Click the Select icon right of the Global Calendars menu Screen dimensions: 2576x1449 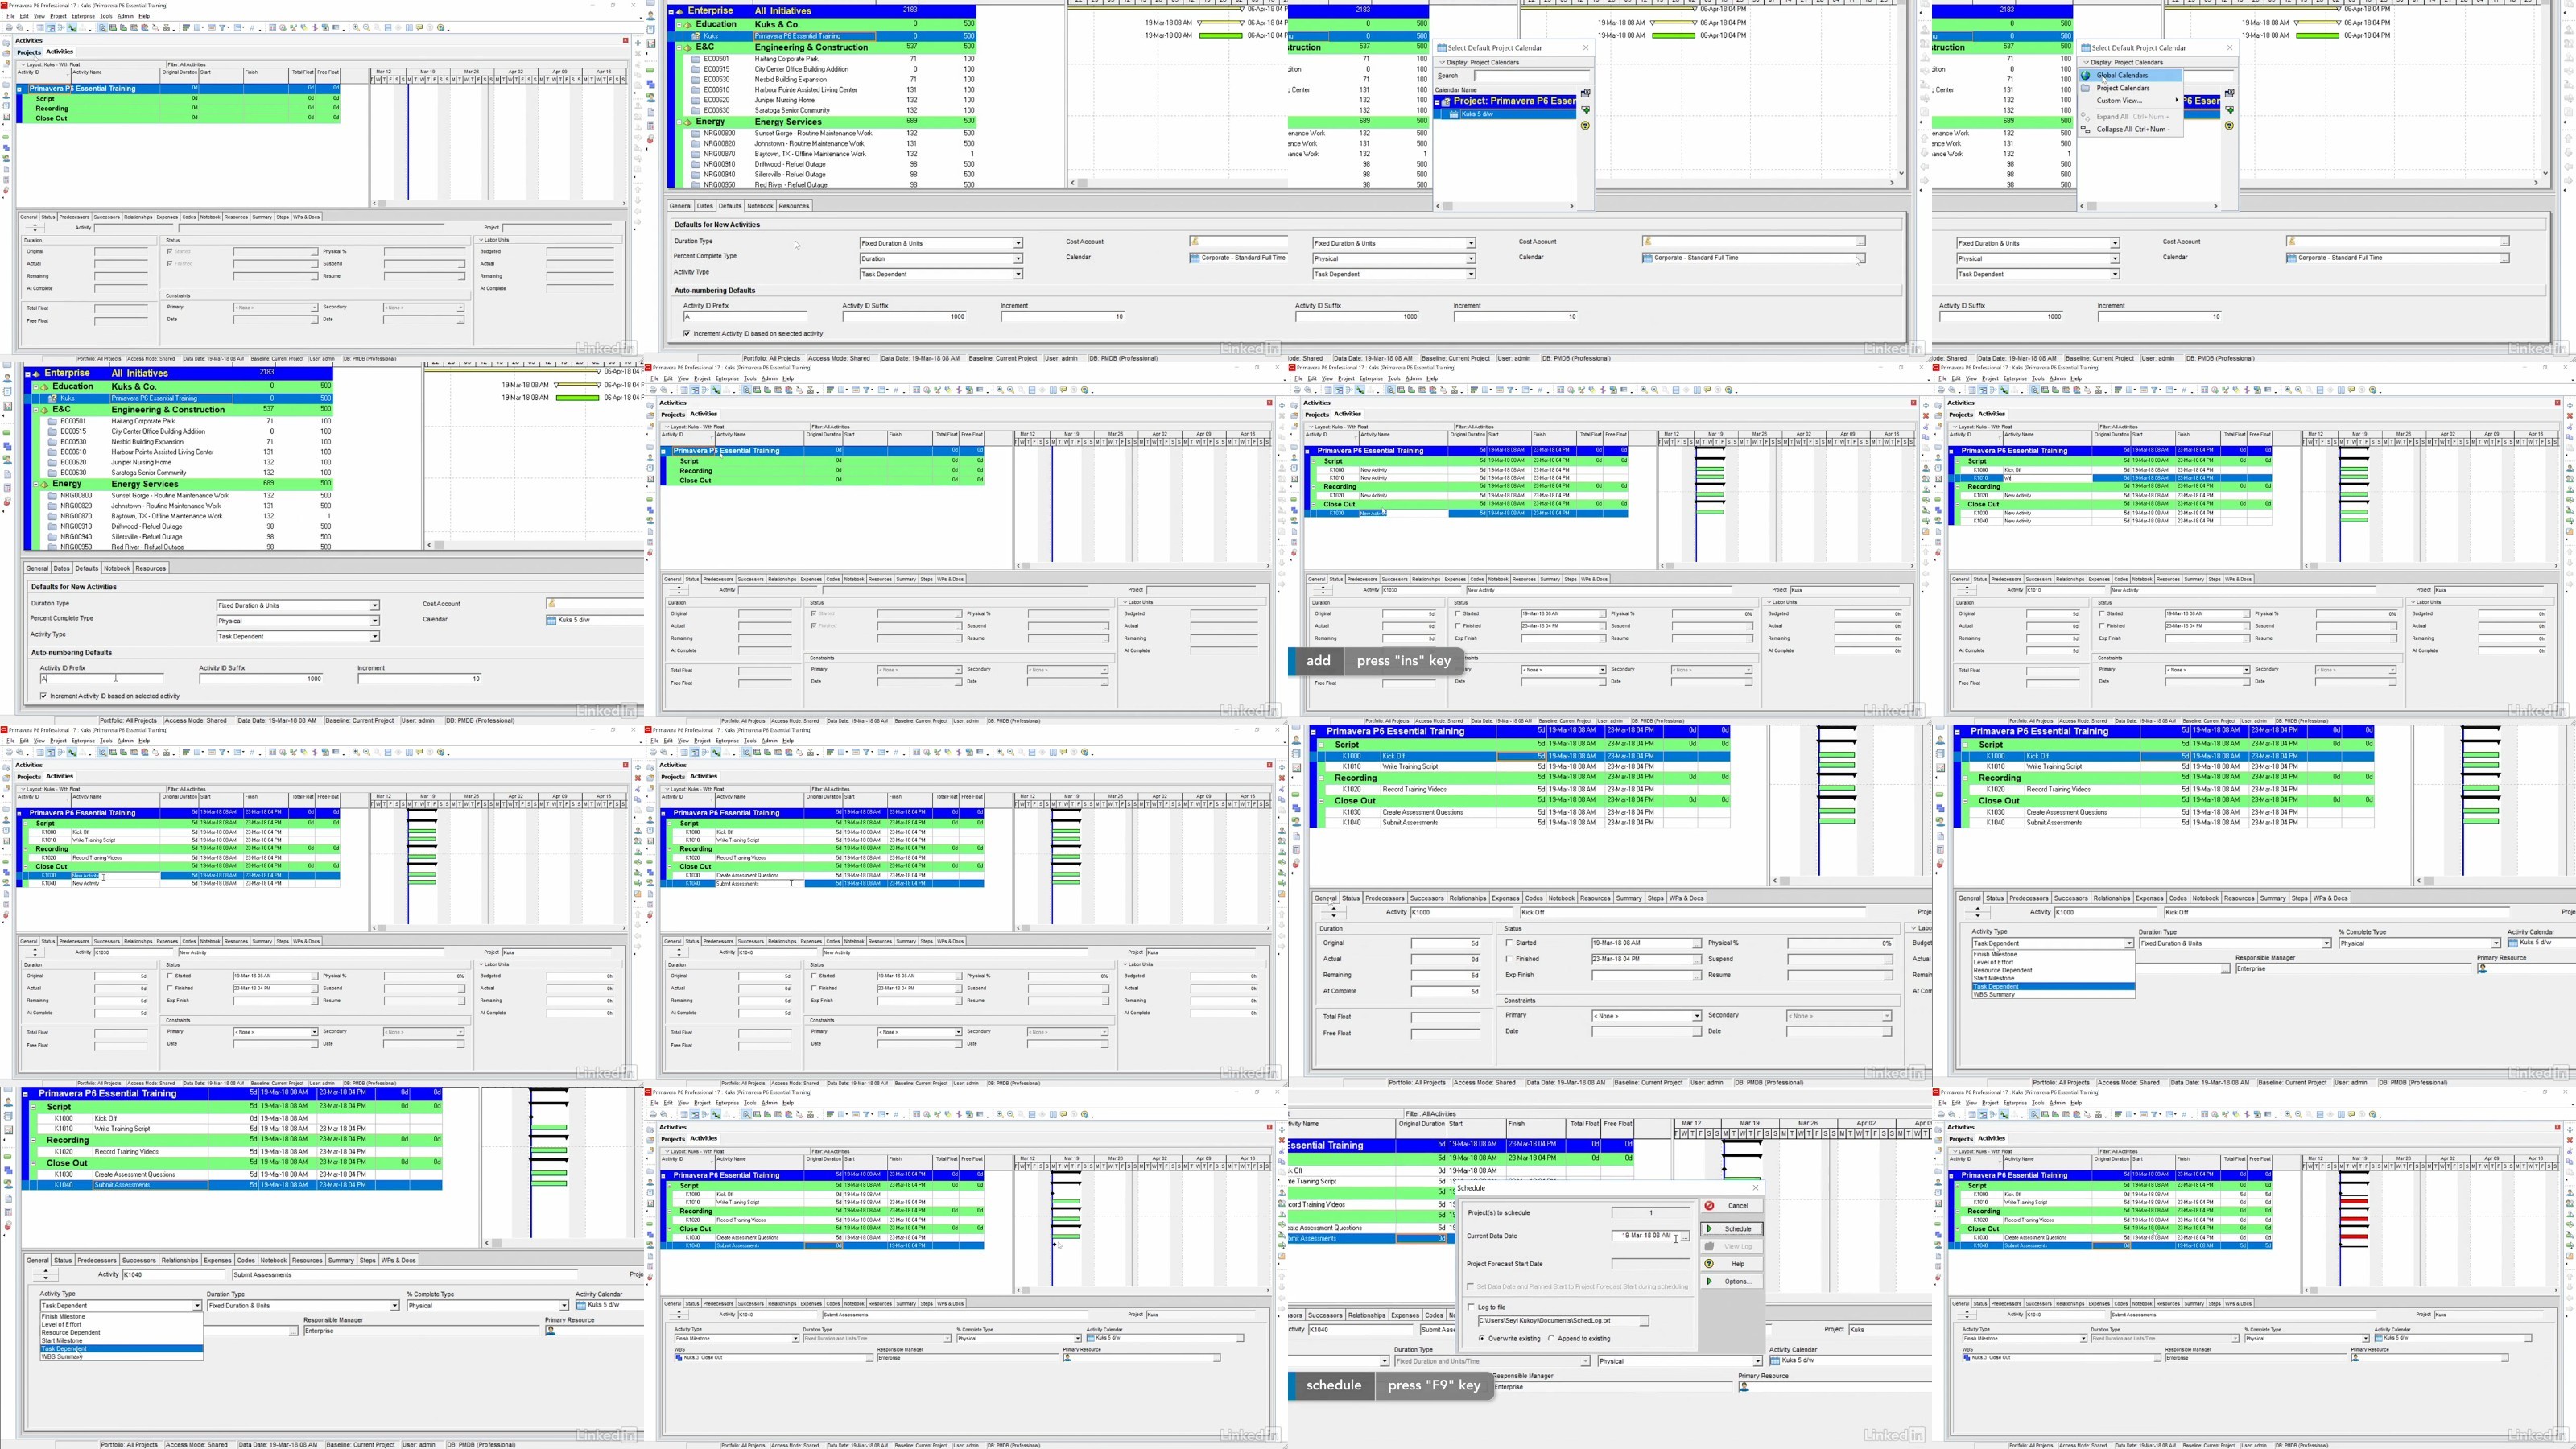[2229, 94]
